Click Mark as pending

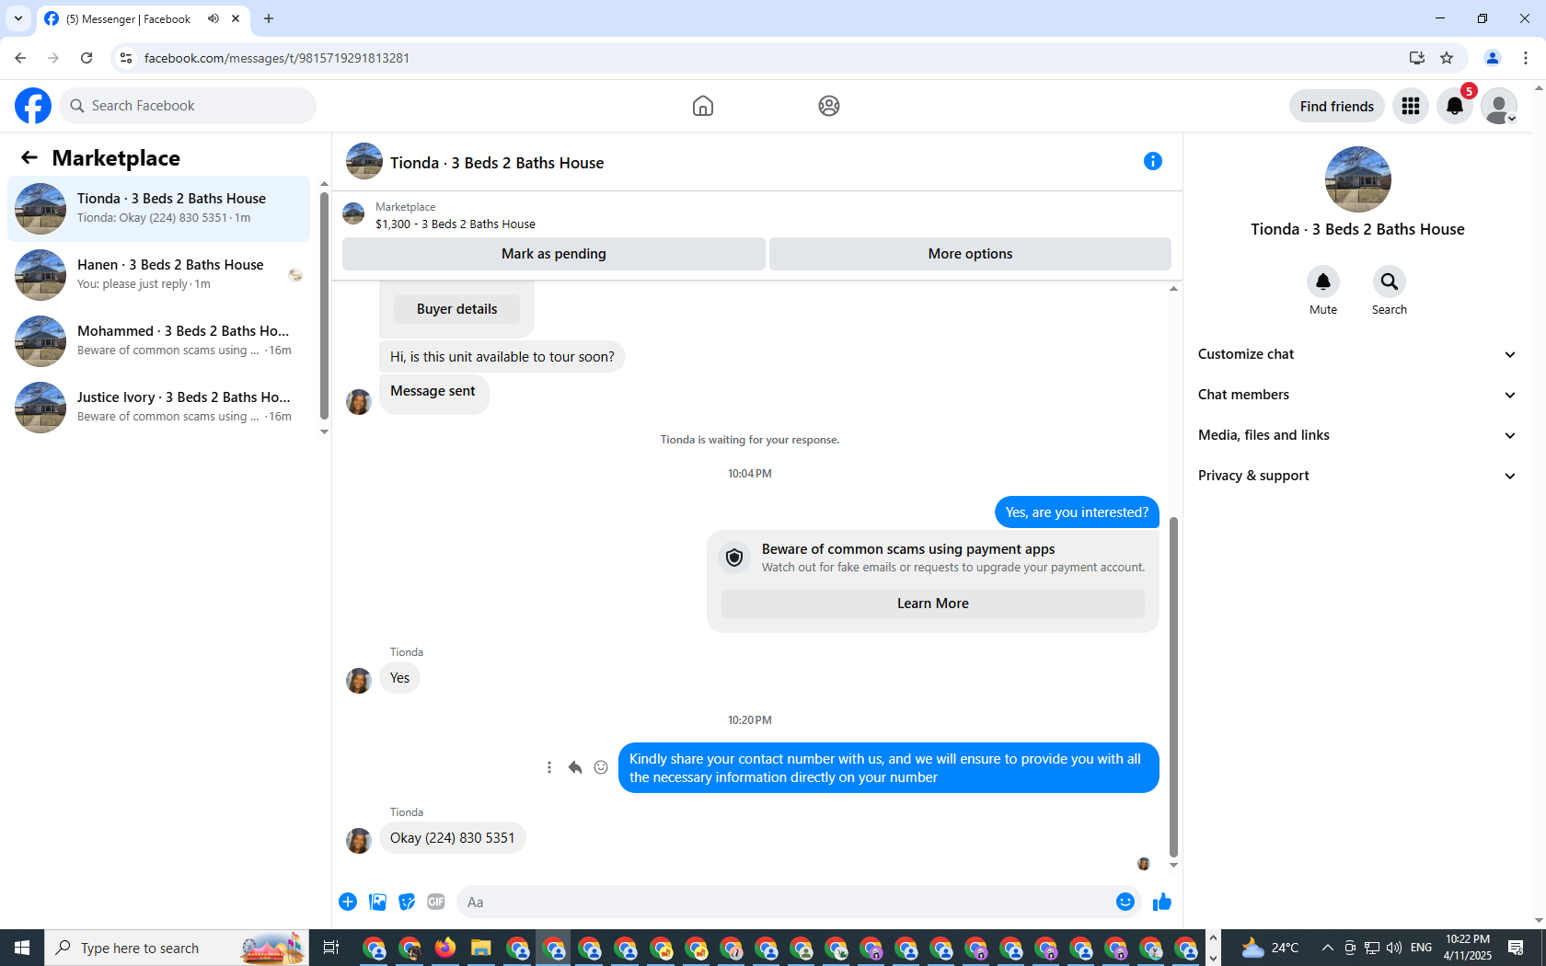pyautogui.click(x=554, y=254)
